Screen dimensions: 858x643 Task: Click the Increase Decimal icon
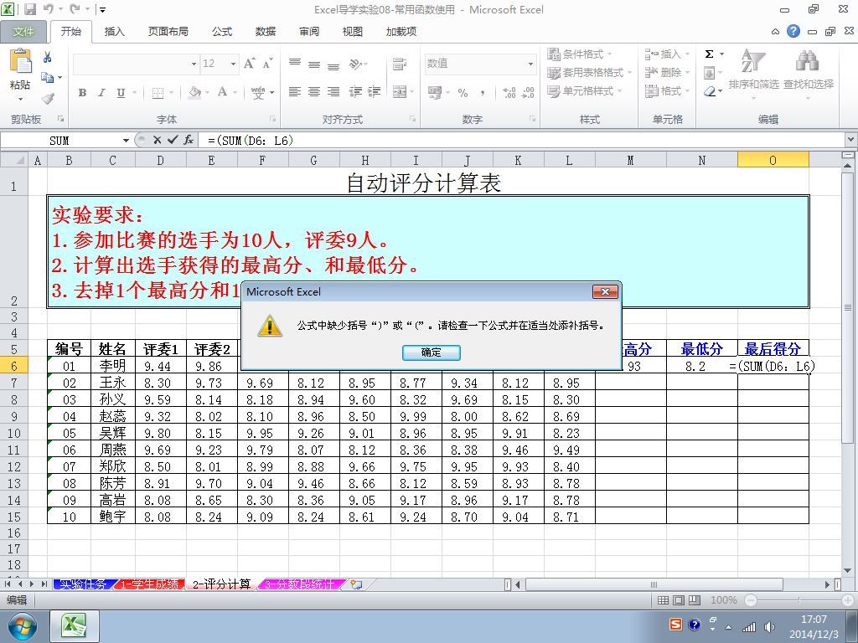pos(509,93)
